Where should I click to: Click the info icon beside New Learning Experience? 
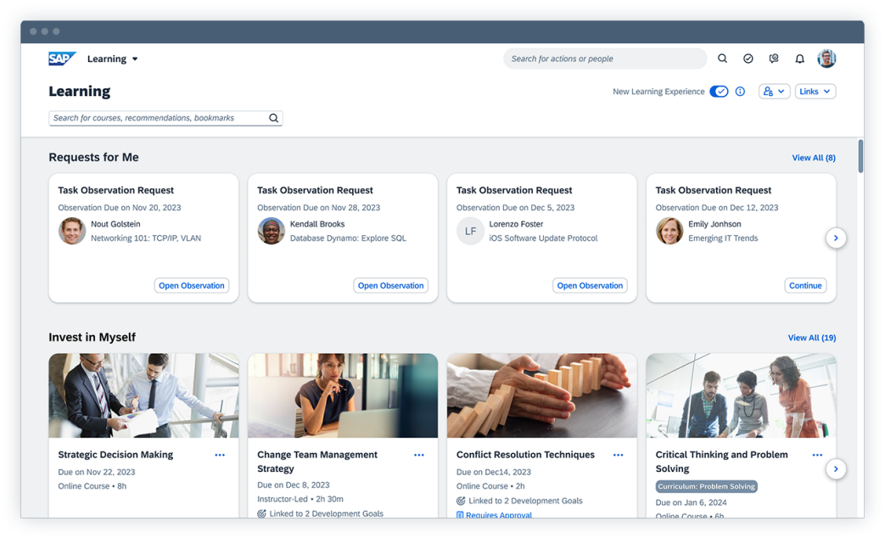pyautogui.click(x=740, y=91)
